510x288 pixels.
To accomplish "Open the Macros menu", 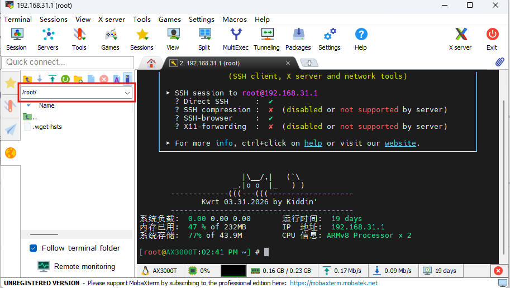I will 235,19.
